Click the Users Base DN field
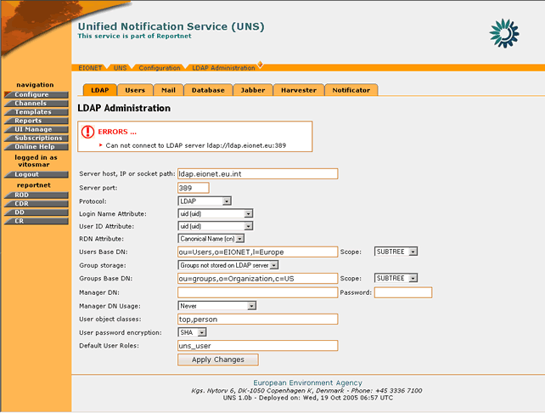 (257, 252)
